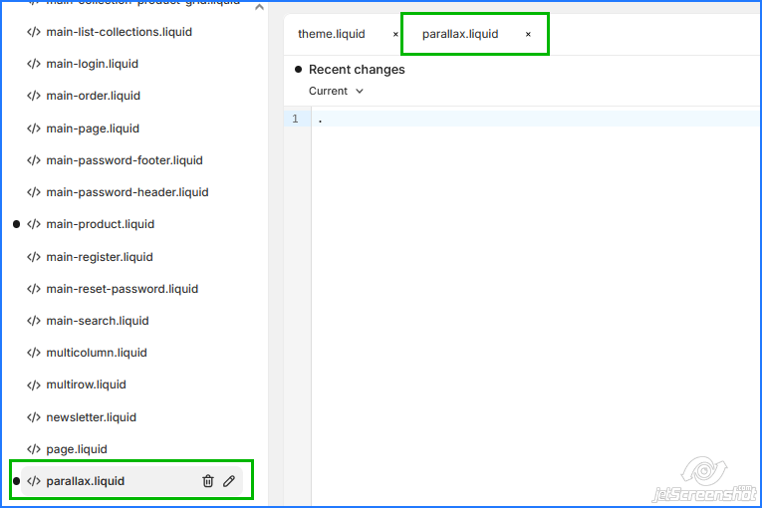Open main-product.liquid file
The image size is (762, 508).
click(x=100, y=224)
